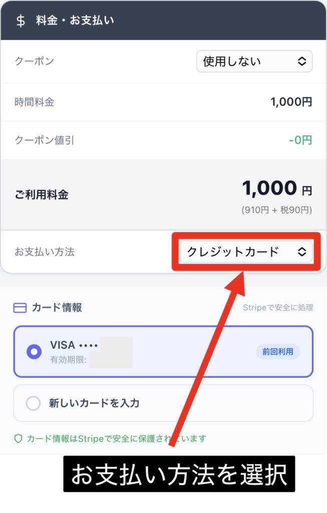Click the お支払い方法を選択 caption label
The width and height of the screenshot is (327, 513).
pos(179,474)
